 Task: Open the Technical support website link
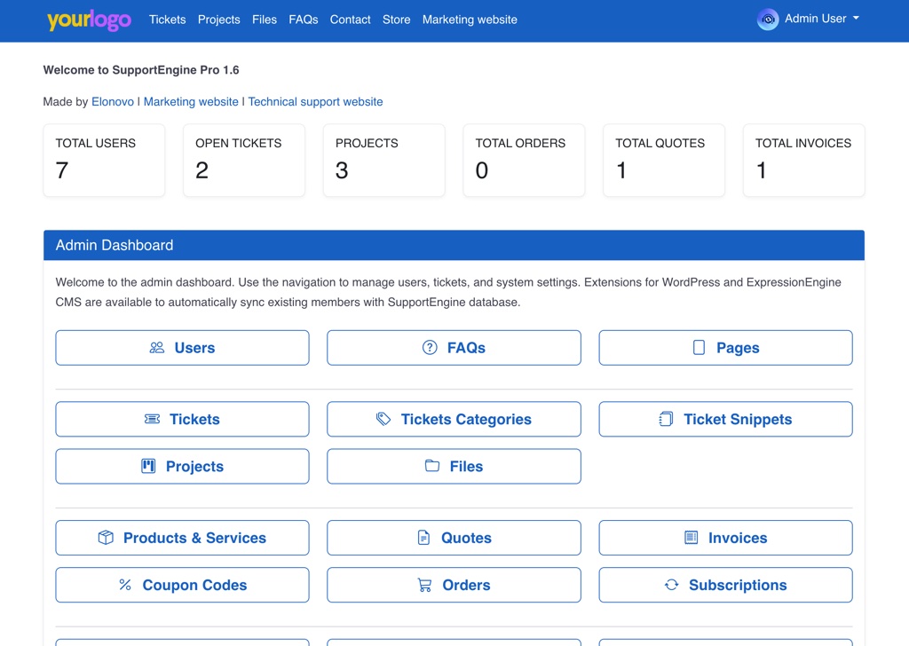pos(315,102)
